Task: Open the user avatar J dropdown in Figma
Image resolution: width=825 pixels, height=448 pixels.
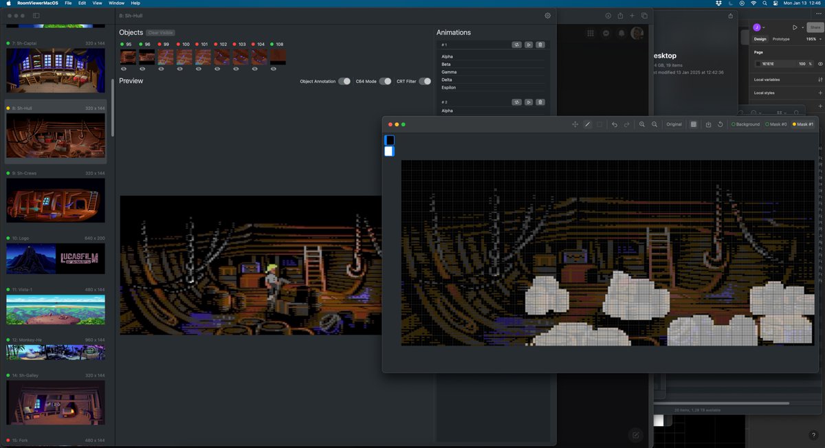Action: coord(759,27)
